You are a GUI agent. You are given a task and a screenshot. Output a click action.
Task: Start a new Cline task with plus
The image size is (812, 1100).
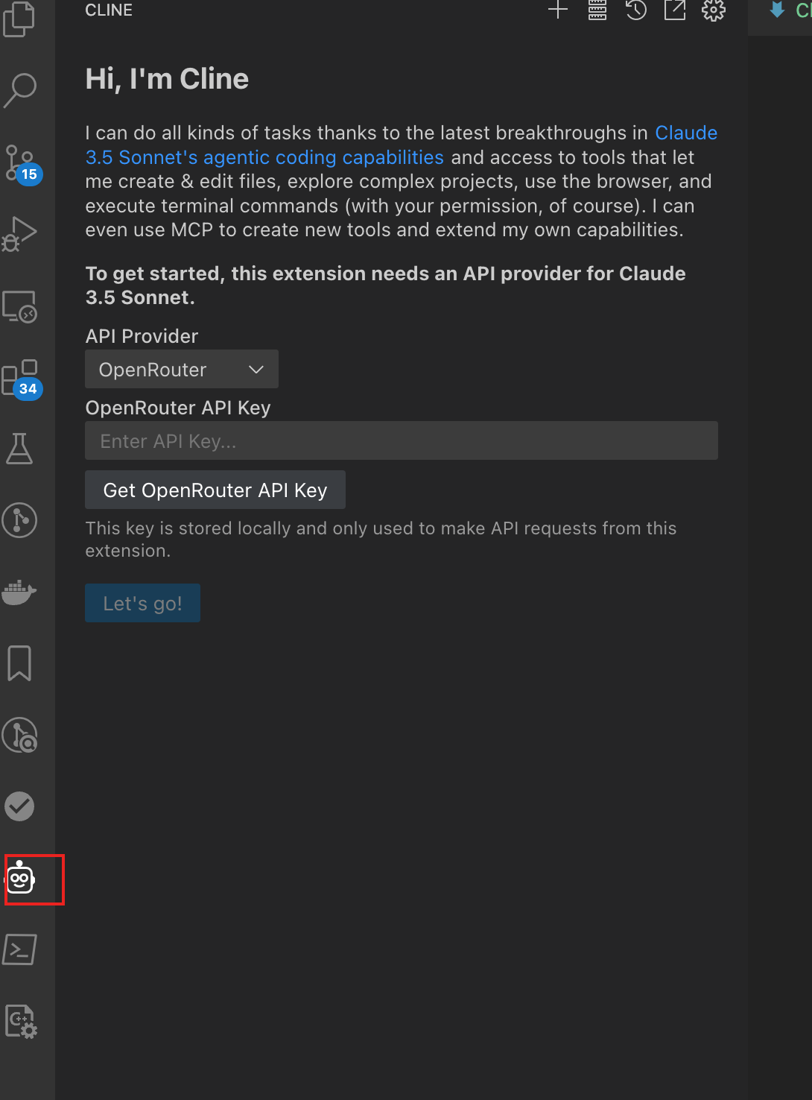click(x=558, y=10)
